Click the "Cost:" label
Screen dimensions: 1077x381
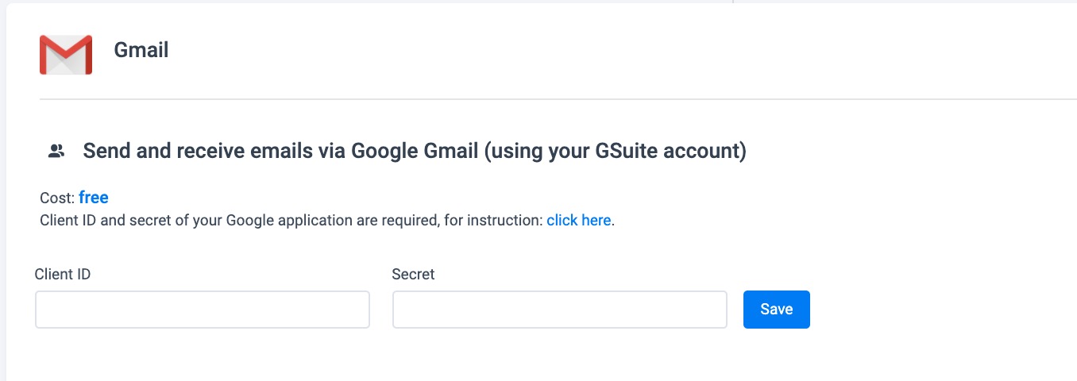click(57, 198)
